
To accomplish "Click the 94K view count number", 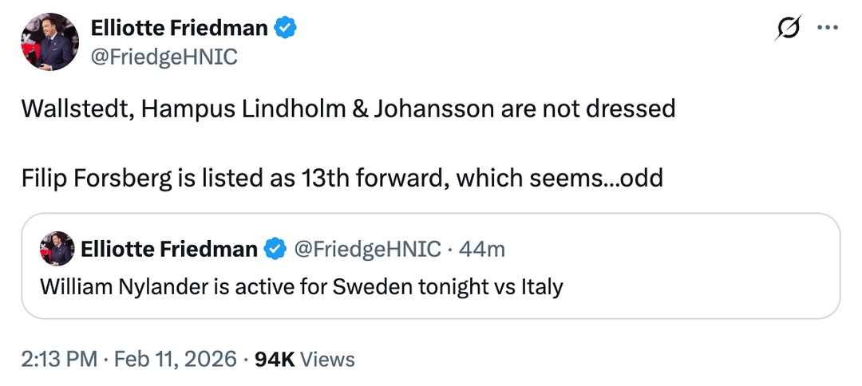I will click(x=274, y=360).
